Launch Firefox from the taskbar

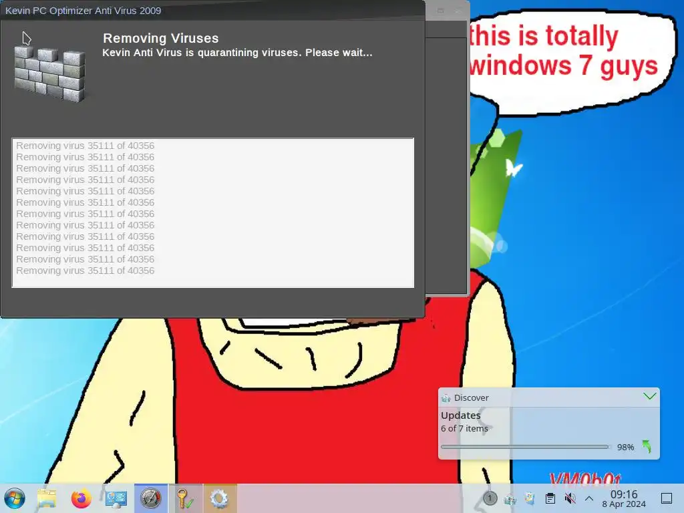click(81, 498)
